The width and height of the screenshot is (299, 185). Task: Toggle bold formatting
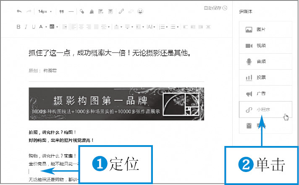point(18,27)
